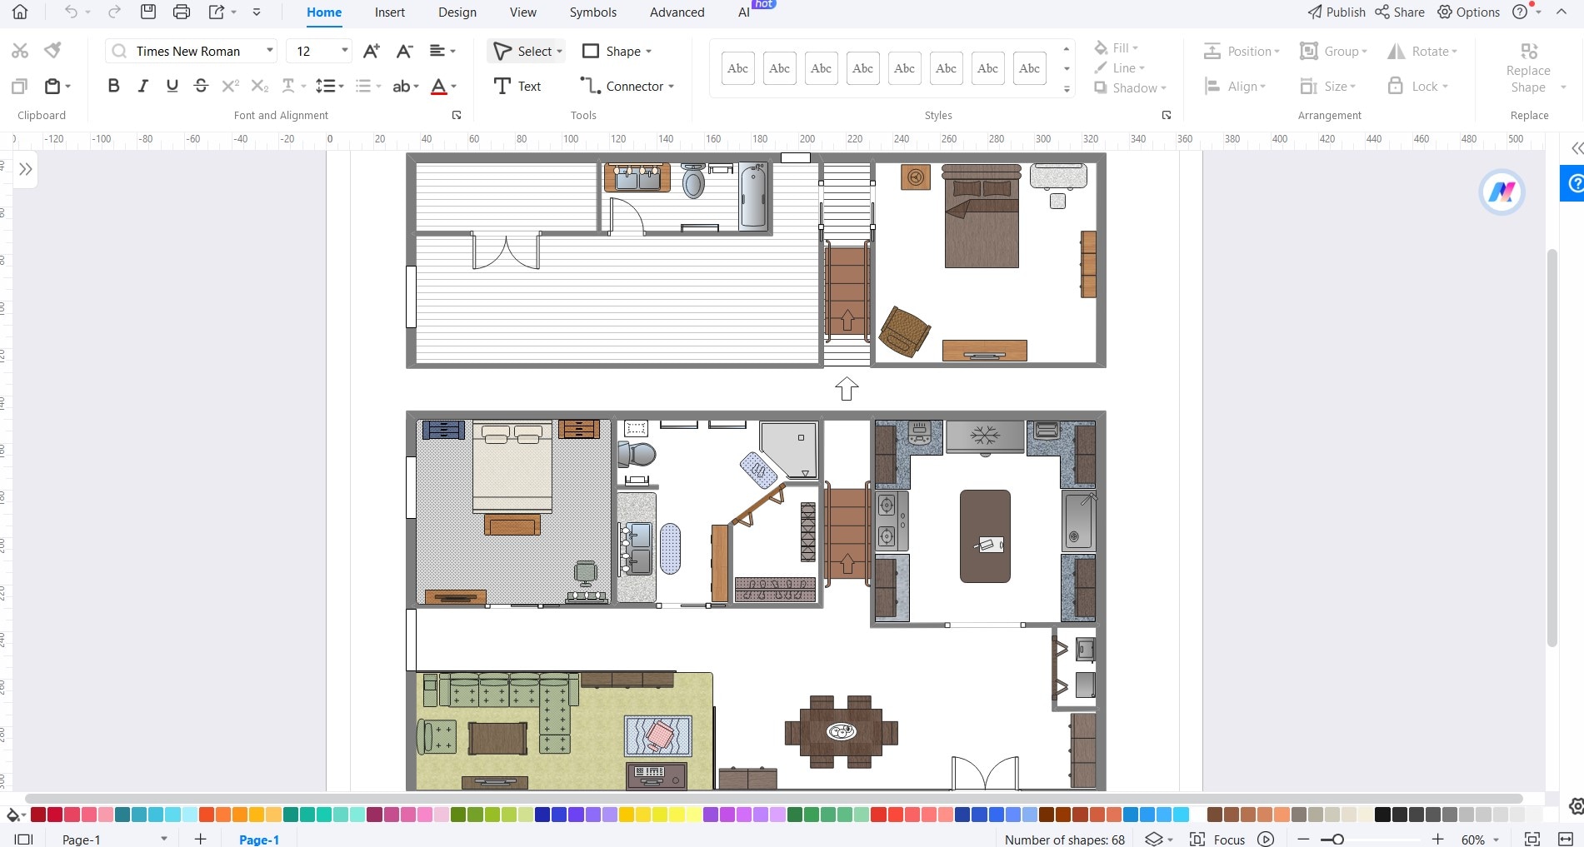The height and width of the screenshot is (847, 1584).
Task: Click the Paste clipboard icon
Action: click(x=52, y=86)
